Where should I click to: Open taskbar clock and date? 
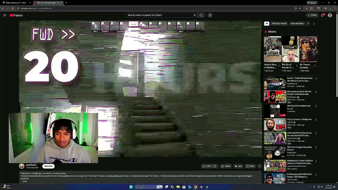[329, 187]
